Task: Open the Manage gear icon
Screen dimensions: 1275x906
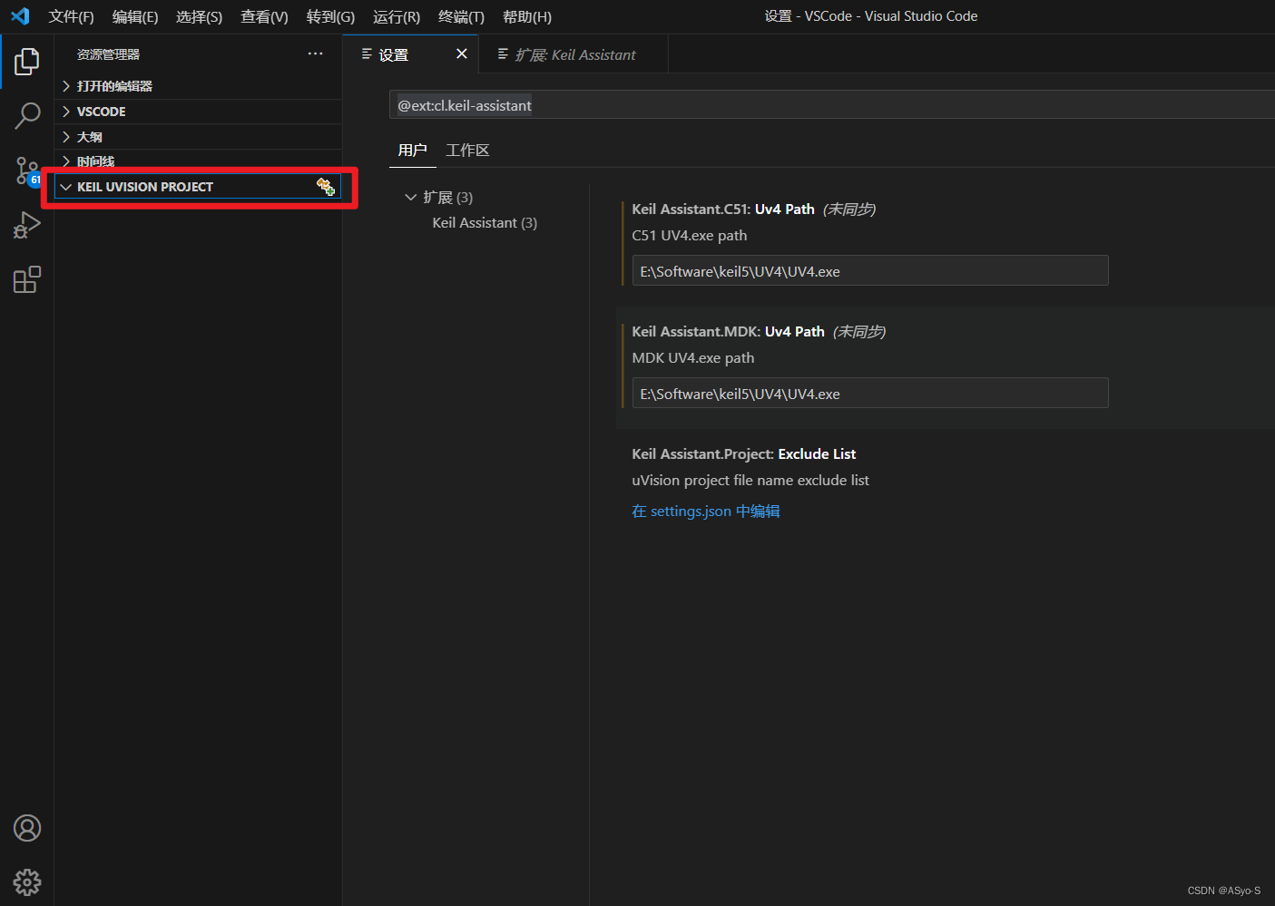Action: click(27, 882)
